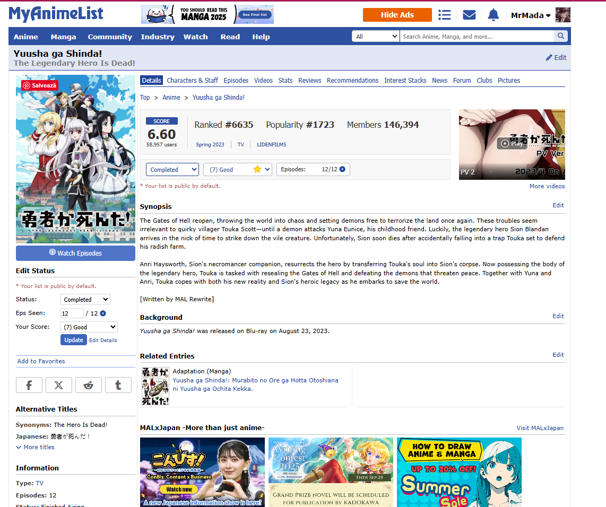Switch to Forum tab
This screenshot has height=507, width=606.
click(462, 80)
